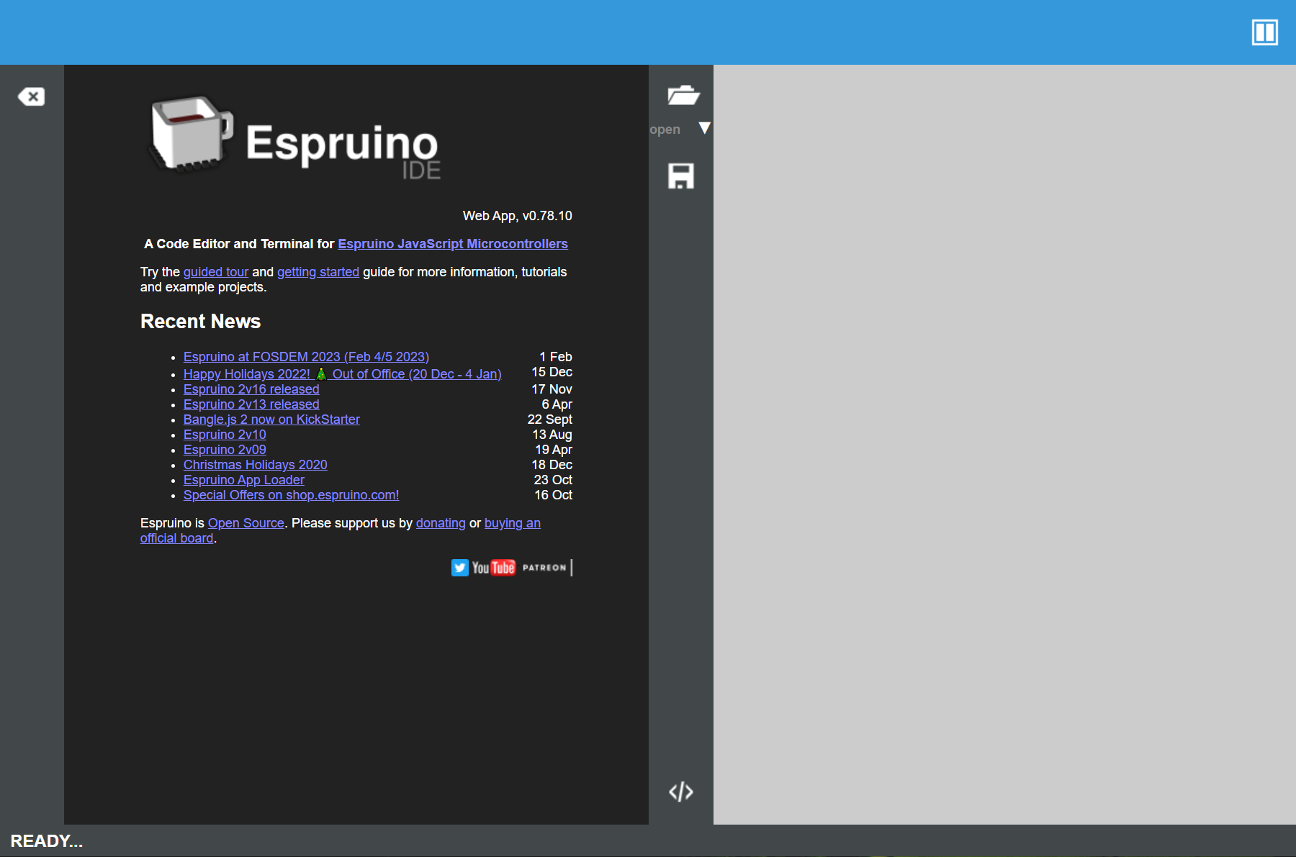Screen dimensions: 1296x857
Task: Open Espruino 2v10 news link
Action: click(225, 435)
